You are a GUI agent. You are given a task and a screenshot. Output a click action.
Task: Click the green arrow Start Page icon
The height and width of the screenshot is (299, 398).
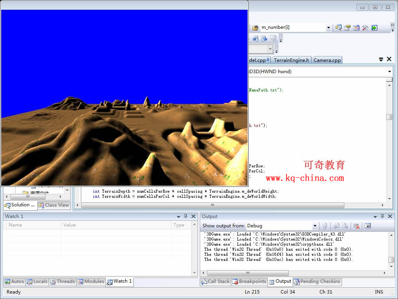(x=374, y=28)
